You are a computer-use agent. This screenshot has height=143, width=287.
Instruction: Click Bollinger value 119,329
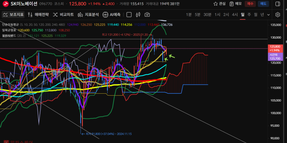click(61, 36)
